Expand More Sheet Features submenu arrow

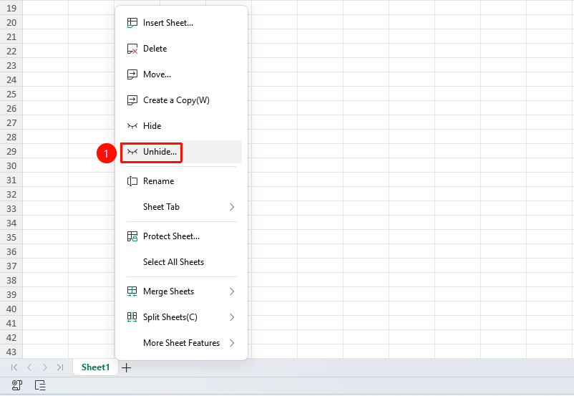(x=232, y=343)
